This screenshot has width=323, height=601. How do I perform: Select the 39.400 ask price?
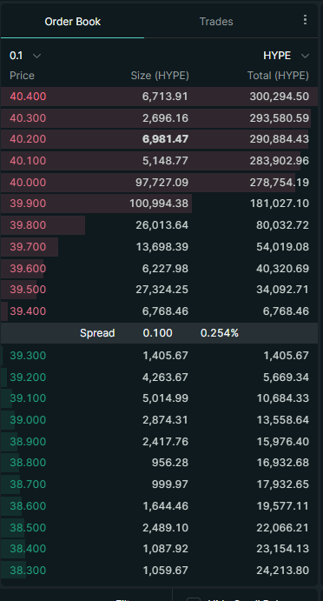(28, 311)
